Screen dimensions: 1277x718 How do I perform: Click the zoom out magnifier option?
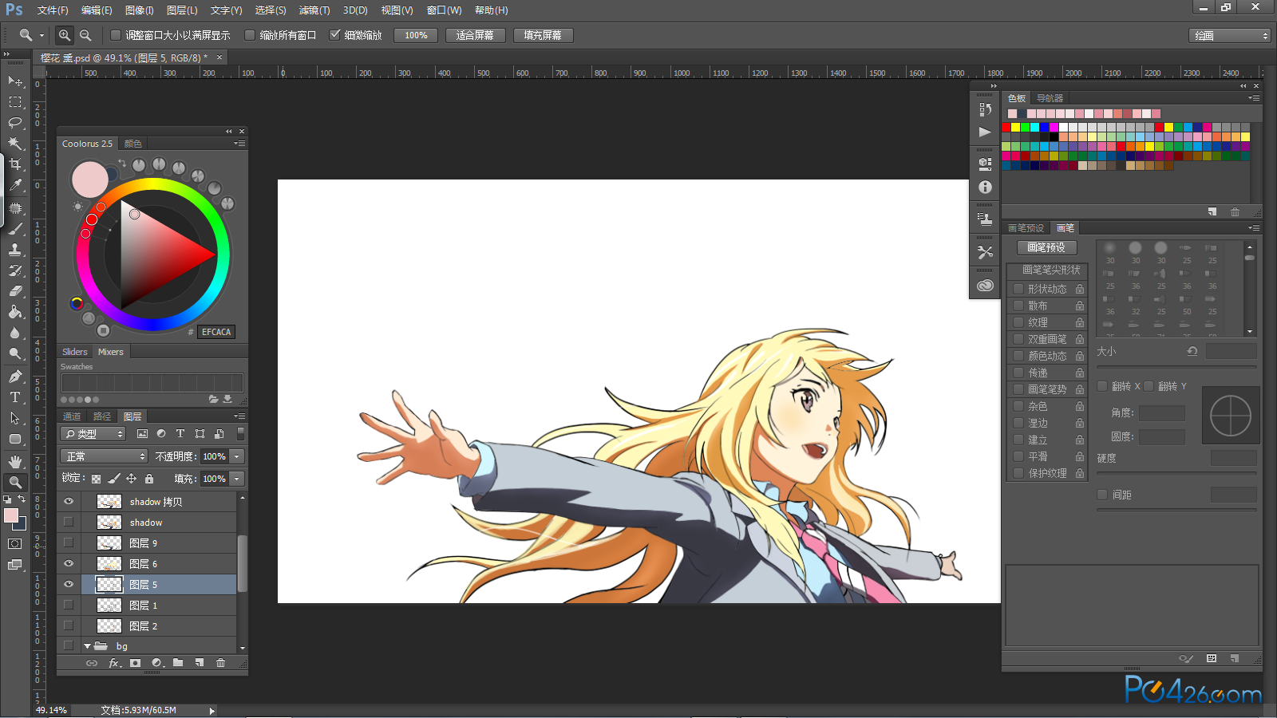85,35
